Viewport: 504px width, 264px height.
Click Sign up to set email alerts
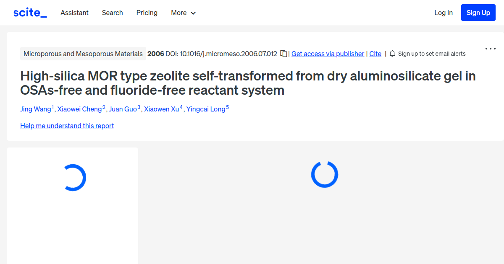coord(432,54)
